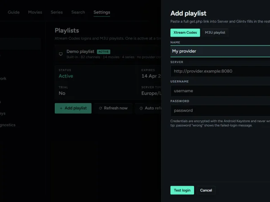
Task: Click the ACTIVE badge on Demo playlist
Action: point(103,52)
